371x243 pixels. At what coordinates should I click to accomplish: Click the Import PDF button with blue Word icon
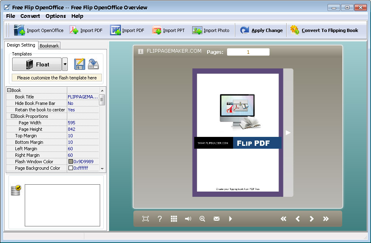(127, 30)
